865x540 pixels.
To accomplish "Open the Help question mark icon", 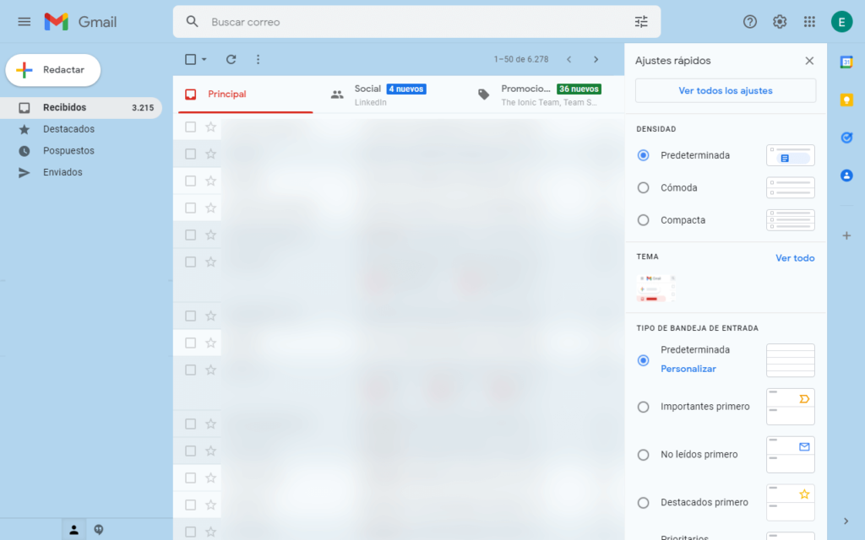I will tap(750, 22).
